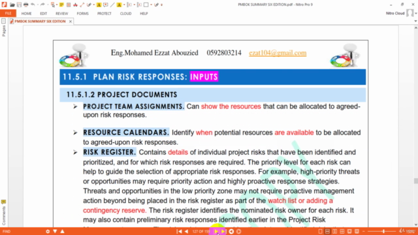418x235 pixels.
Task: Select the line drawing tool
Action: point(112,5)
